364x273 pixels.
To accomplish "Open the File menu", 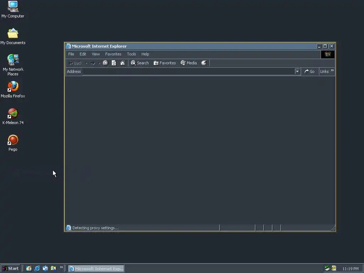I will click(x=71, y=54).
